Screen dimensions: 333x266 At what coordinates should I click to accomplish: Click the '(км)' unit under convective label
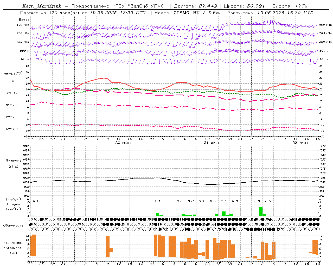(x=13, y=253)
